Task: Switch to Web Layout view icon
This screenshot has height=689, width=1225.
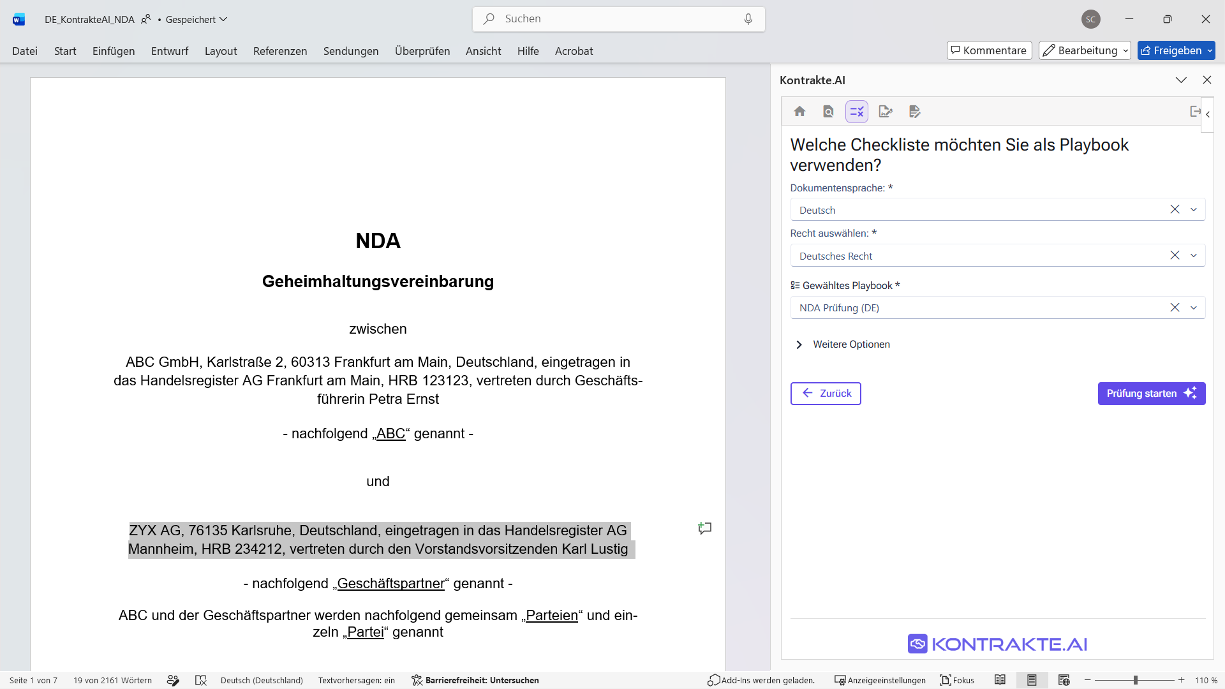Action: click(1064, 680)
